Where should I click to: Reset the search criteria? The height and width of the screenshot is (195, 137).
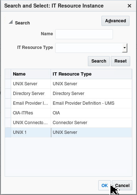click(121, 61)
